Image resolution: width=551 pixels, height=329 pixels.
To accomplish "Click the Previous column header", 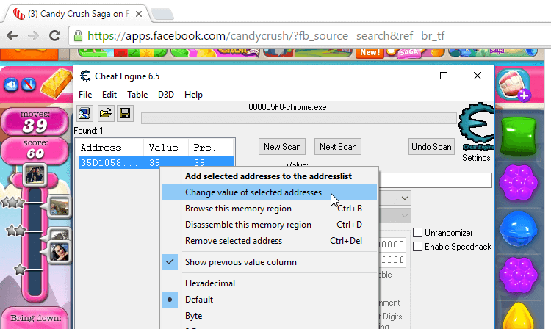I will click(211, 148).
